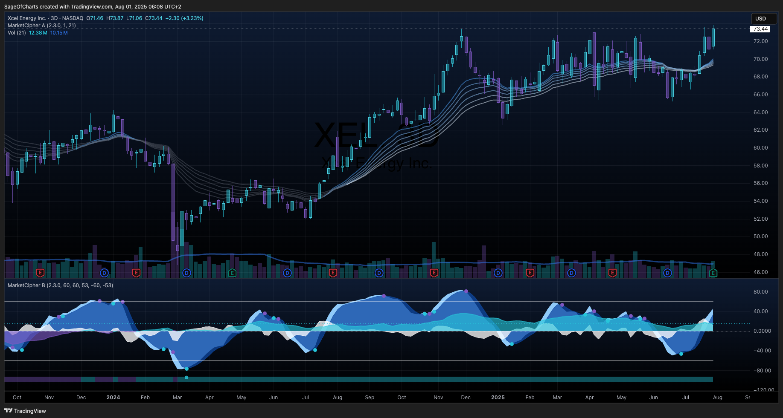Image resolution: width=783 pixels, height=418 pixels.
Task: Click the red earnings marker for late April 2025
Action: pos(612,273)
